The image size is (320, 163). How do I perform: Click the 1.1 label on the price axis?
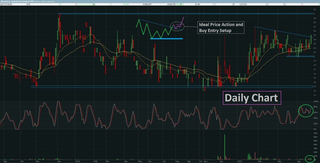click(x=315, y=95)
